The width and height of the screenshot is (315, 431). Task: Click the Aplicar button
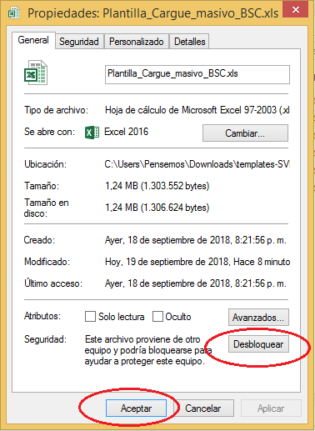271,408
